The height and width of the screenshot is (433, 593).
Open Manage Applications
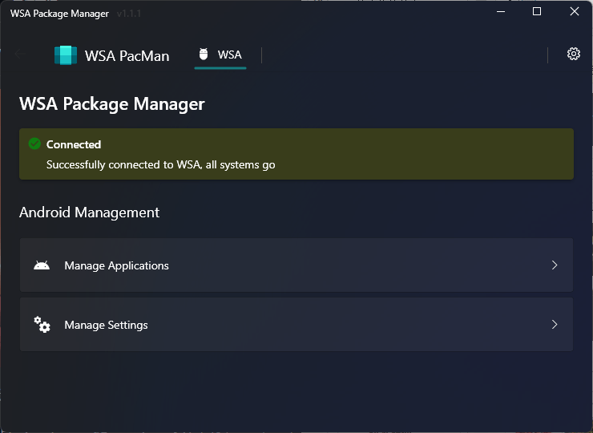(x=296, y=265)
